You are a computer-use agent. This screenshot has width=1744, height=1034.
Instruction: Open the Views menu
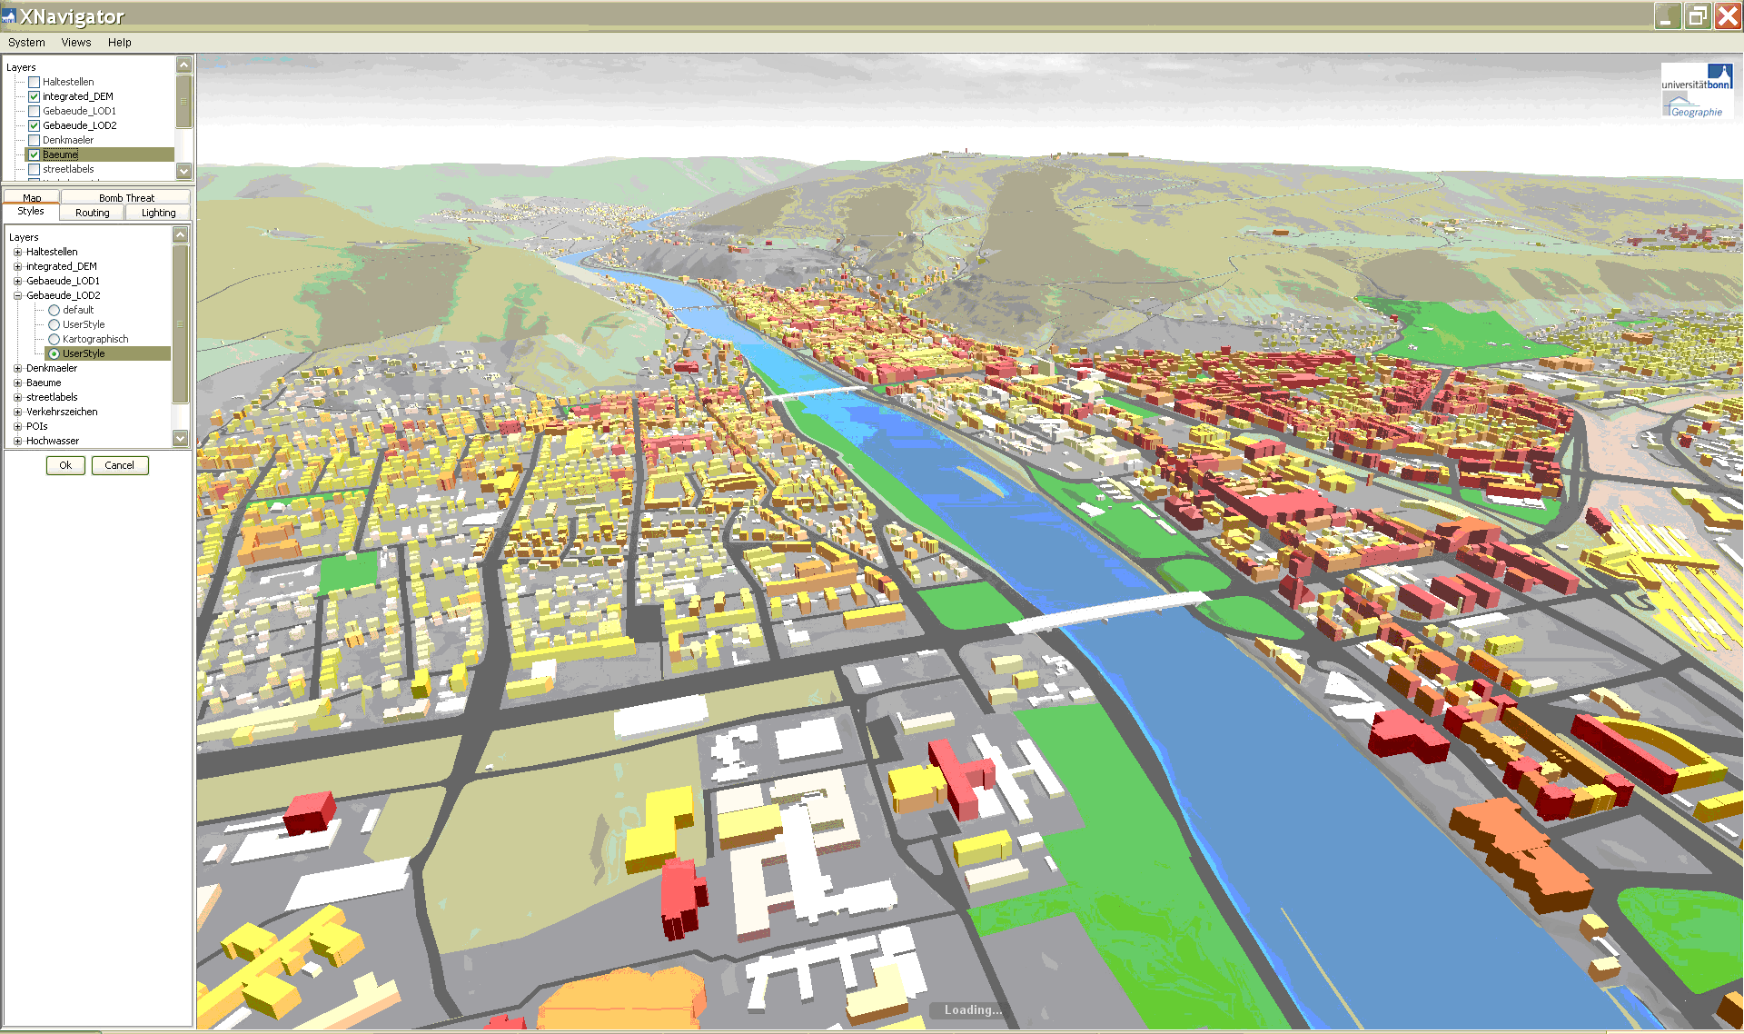(x=75, y=43)
